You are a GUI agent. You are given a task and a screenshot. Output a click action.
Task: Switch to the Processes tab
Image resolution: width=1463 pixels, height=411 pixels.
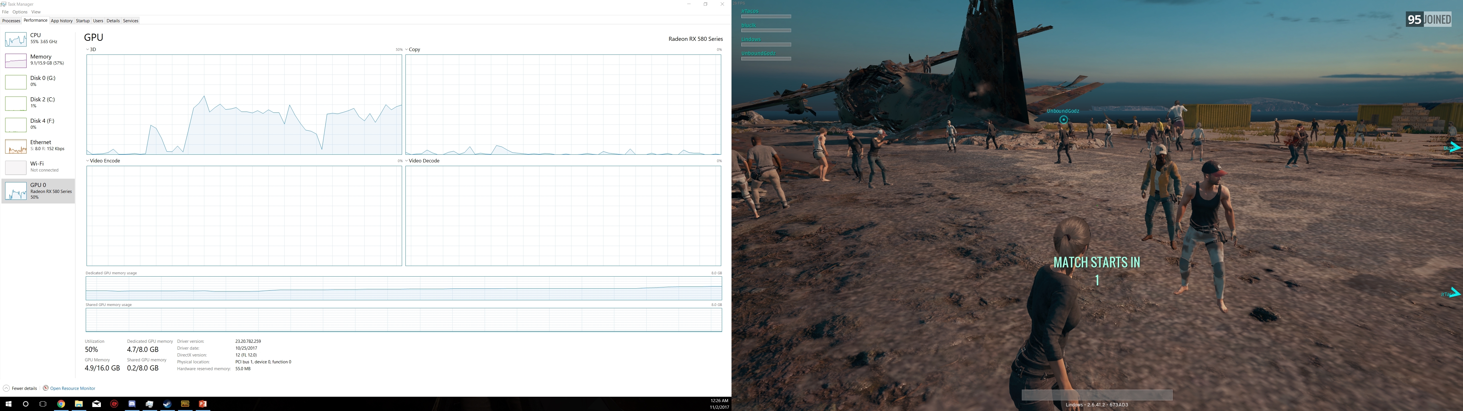click(x=11, y=21)
